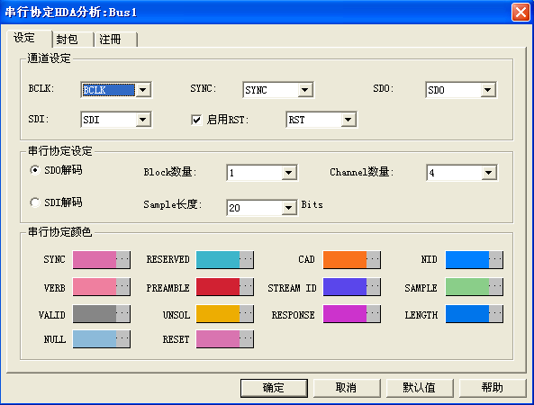This screenshot has height=405, width=534.
Task: Toggle the 启用RST checkbox
Action: tap(196, 120)
